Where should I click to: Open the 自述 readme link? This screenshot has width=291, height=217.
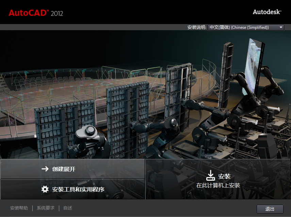68,208
